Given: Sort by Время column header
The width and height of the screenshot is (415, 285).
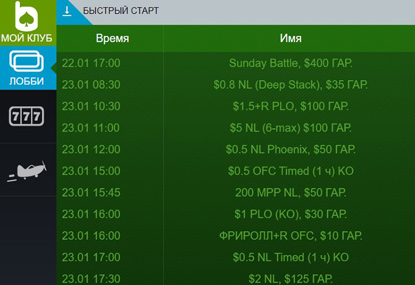Looking at the screenshot, I should tap(112, 39).
